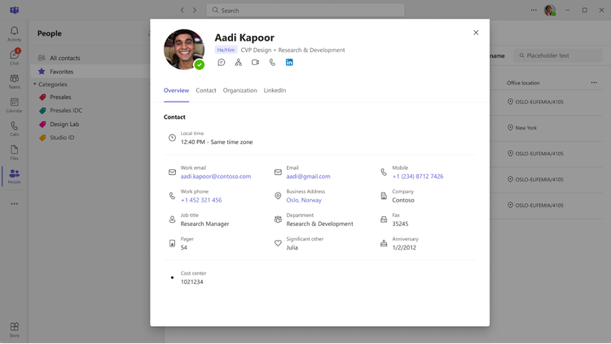Open Settings and more menu in title bar
Image resolution: width=611 pixels, height=344 pixels.
pos(534,10)
